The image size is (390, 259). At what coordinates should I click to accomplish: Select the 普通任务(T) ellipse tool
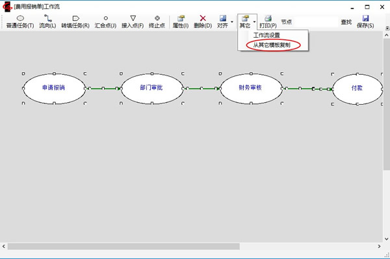(x=20, y=21)
